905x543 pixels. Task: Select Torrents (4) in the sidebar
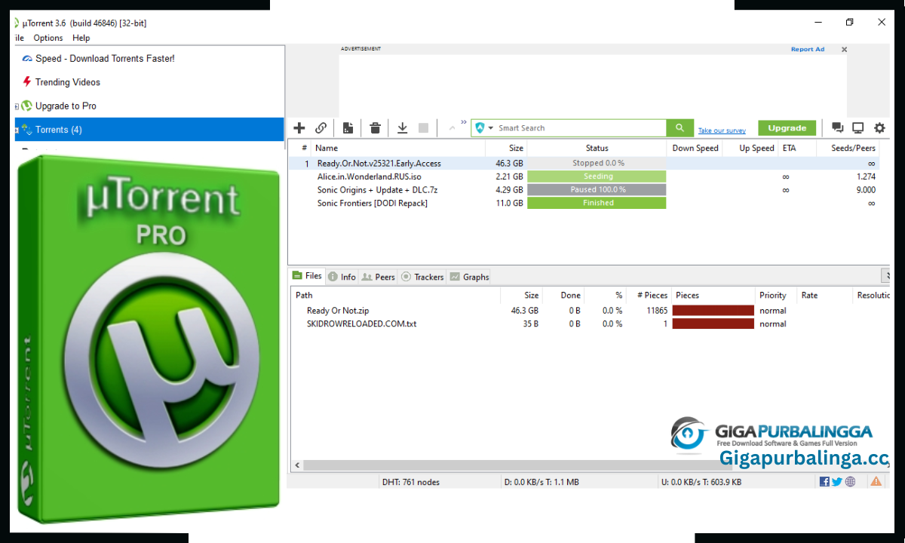149,130
